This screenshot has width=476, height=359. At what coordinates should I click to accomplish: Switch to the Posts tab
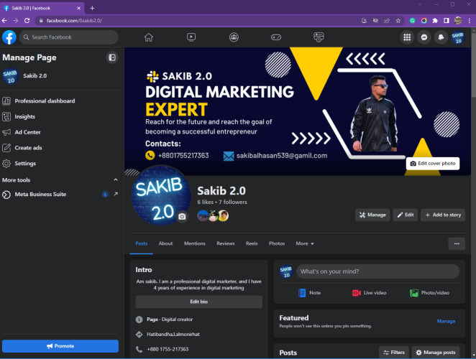click(x=142, y=243)
